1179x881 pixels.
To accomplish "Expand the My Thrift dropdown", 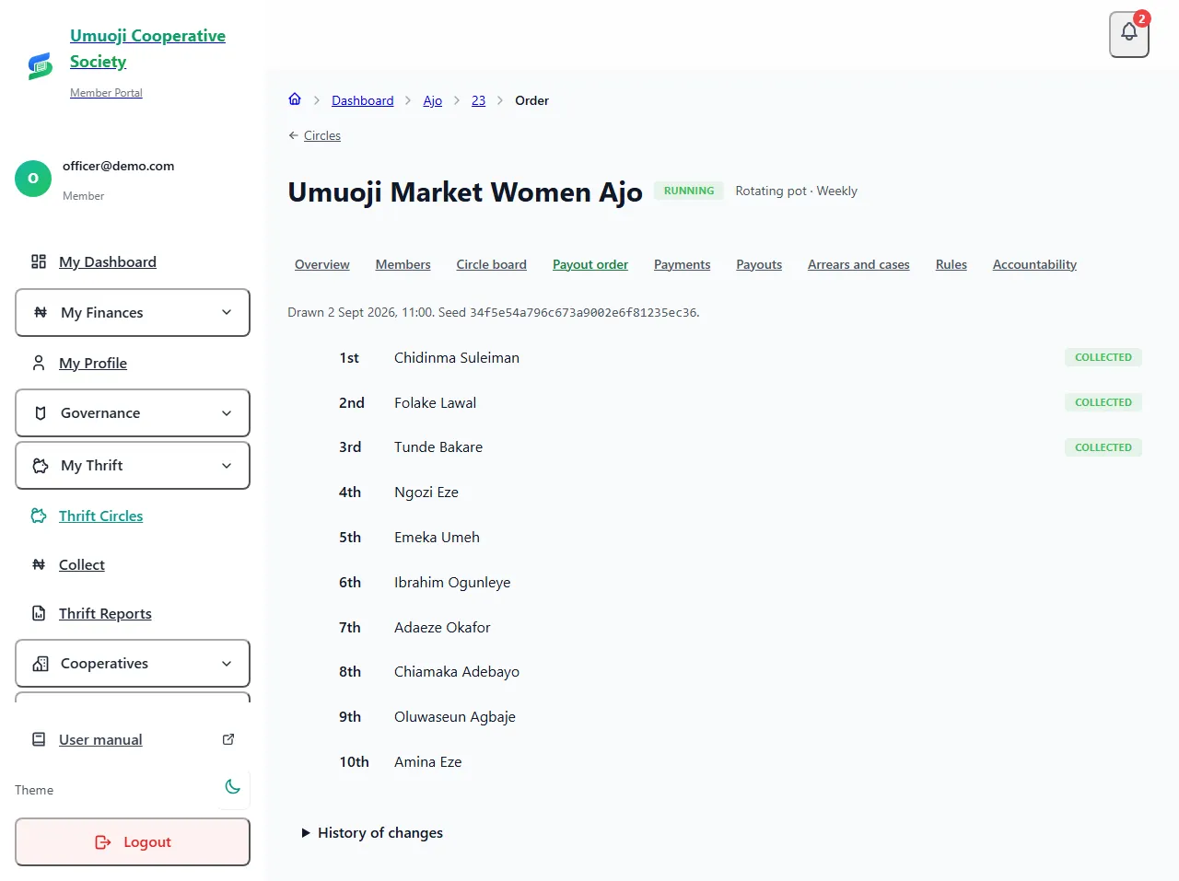I will click(x=133, y=466).
